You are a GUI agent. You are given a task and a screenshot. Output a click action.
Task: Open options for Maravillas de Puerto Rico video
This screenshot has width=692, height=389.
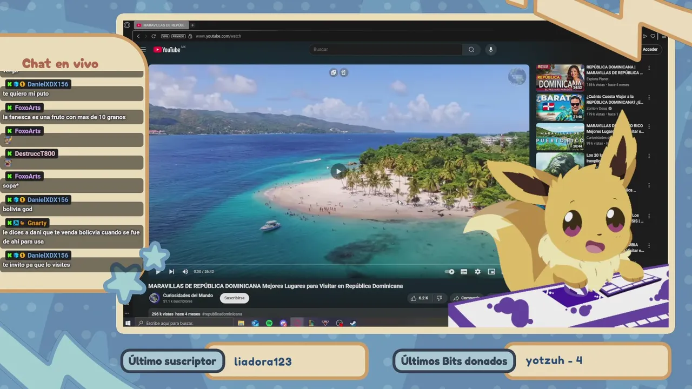click(649, 126)
